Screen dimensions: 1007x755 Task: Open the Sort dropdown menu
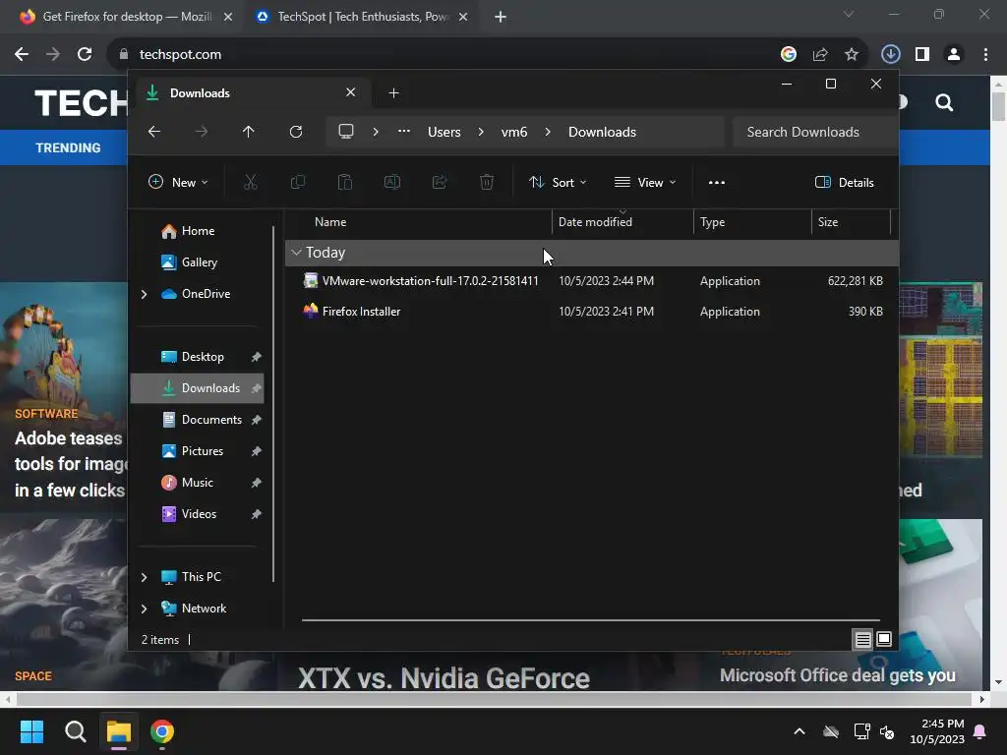tap(558, 182)
